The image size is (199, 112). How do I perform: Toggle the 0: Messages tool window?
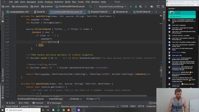[54, 103]
